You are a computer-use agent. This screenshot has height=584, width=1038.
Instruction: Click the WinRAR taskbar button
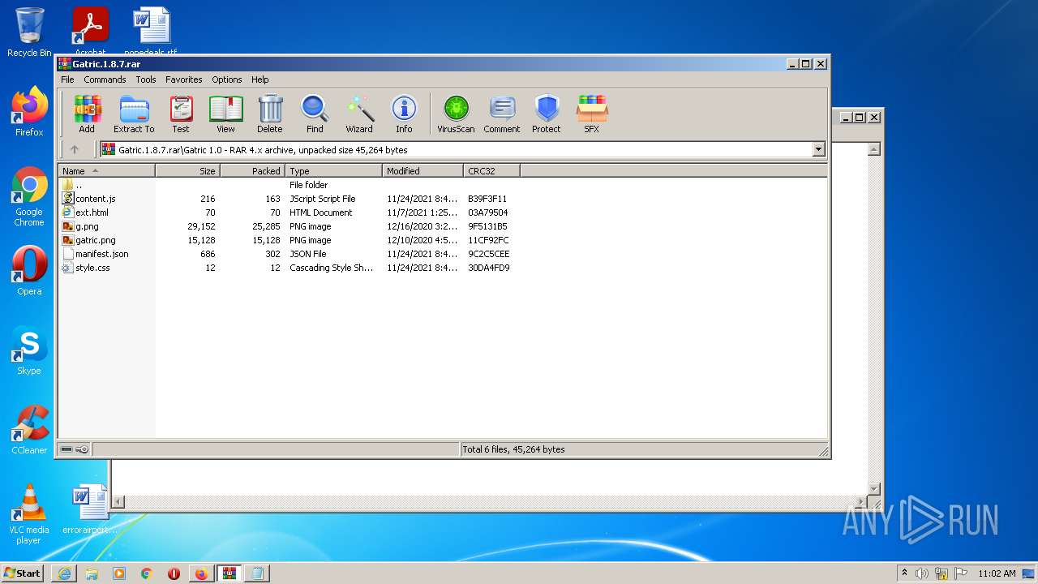coord(229,573)
